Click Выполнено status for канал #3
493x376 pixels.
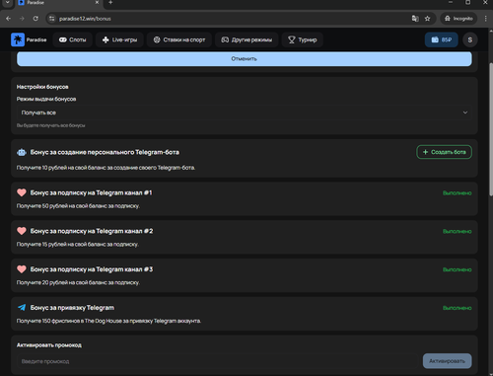pyautogui.click(x=458, y=269)
